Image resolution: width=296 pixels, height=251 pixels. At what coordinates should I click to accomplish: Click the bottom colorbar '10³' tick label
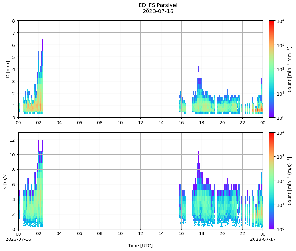[x=280, y=157]
